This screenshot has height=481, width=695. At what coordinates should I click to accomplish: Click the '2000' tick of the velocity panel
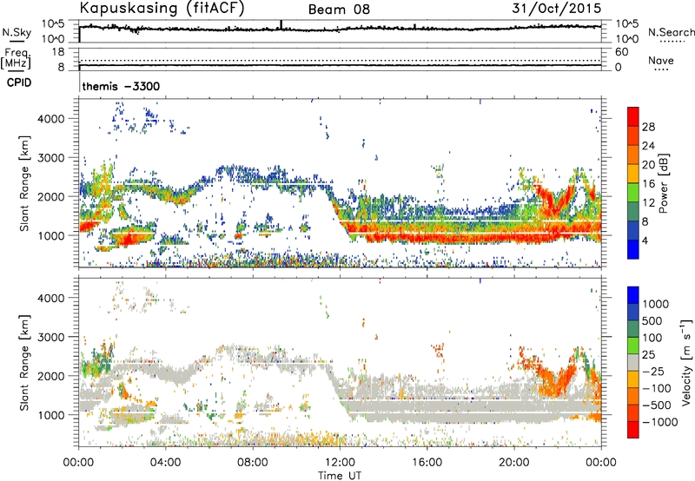(50, 376)
